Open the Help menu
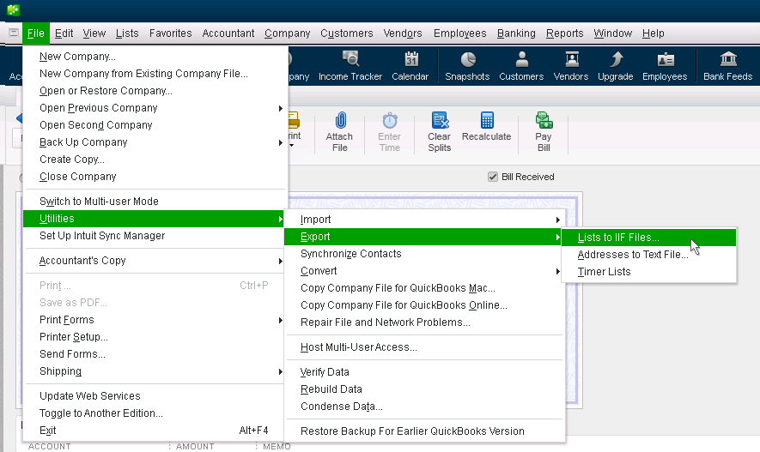The width and height of the screenshot is (760, 452). click(x=654, y=33)
